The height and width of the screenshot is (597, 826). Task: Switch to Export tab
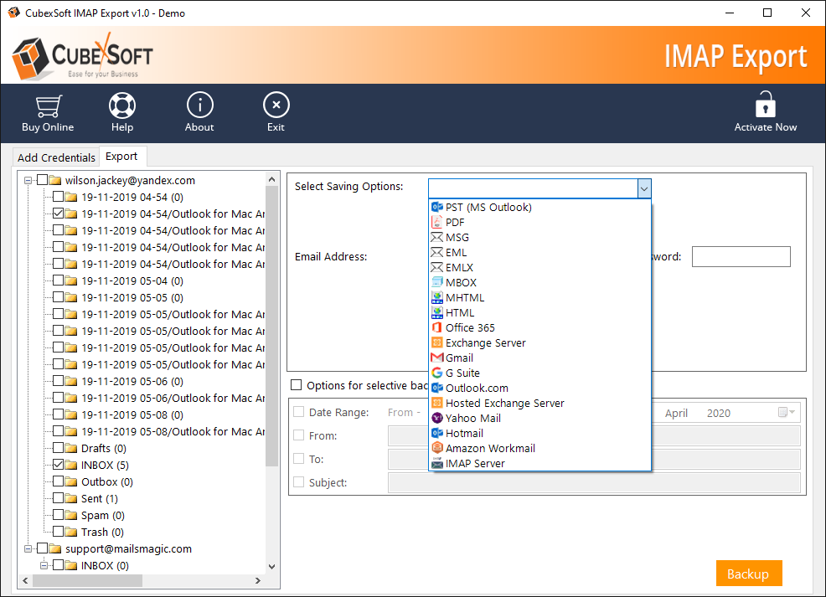click(x=121, y=157)
